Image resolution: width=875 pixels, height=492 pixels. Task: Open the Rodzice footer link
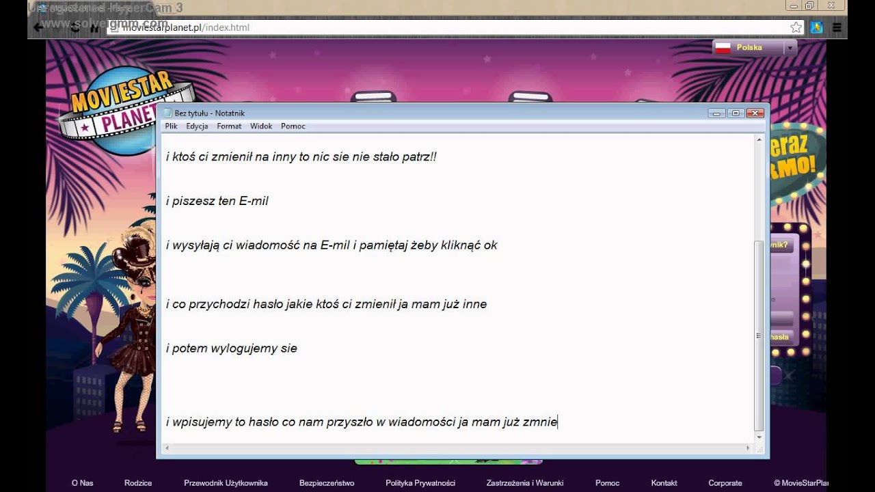[x=138, y=483]
